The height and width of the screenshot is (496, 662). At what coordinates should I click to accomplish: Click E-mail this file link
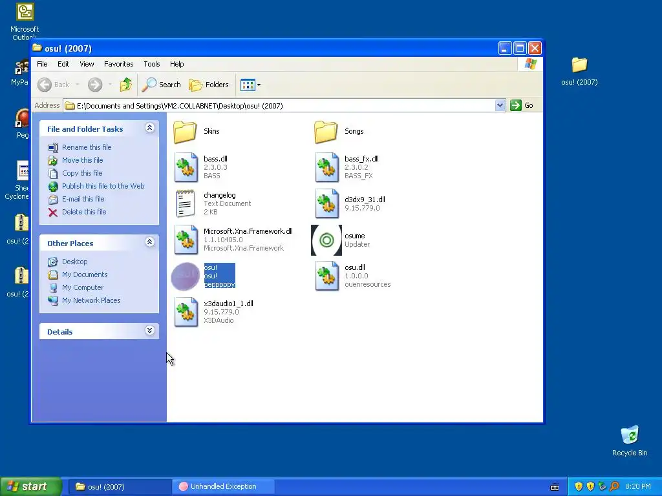point(83,199)
